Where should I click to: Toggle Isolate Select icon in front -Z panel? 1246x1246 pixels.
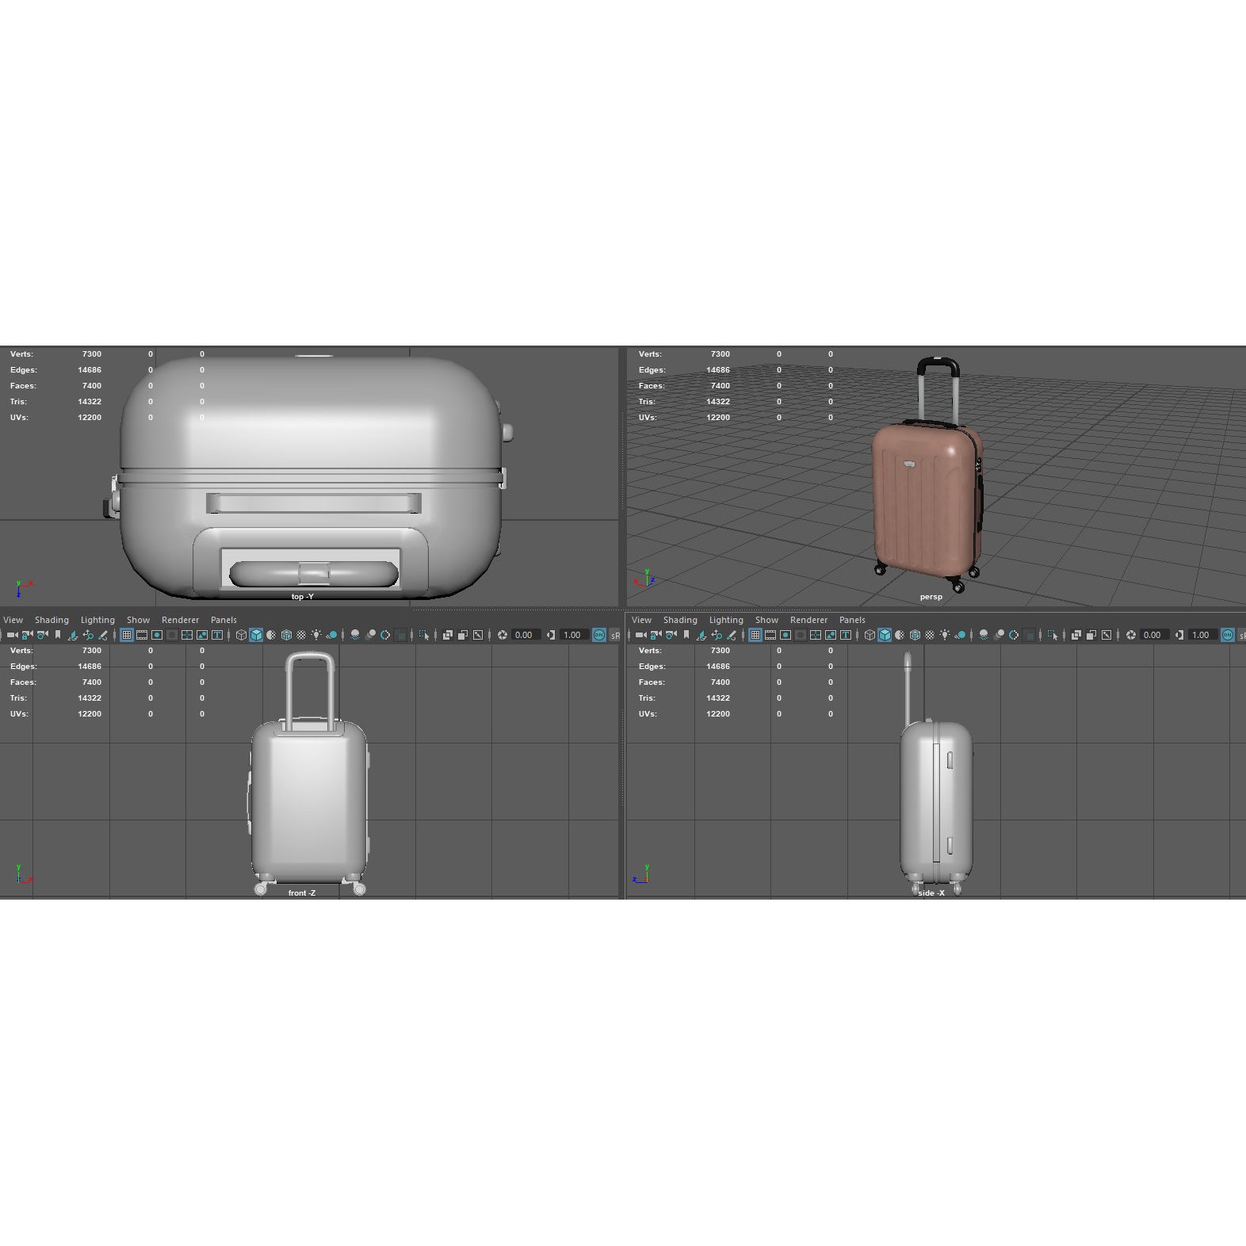424,635
